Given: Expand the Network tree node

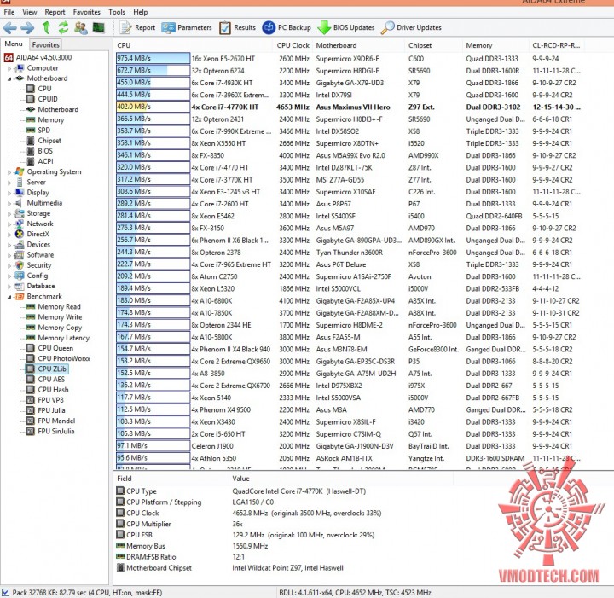Looking at the screenshot, I should 9,224.
